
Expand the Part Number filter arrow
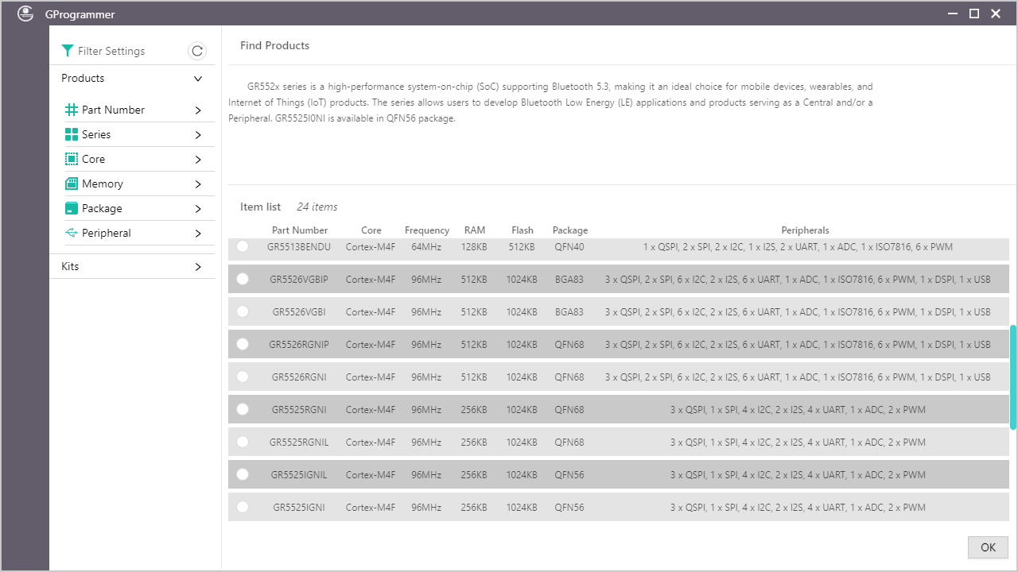click(x=198, y=110)
